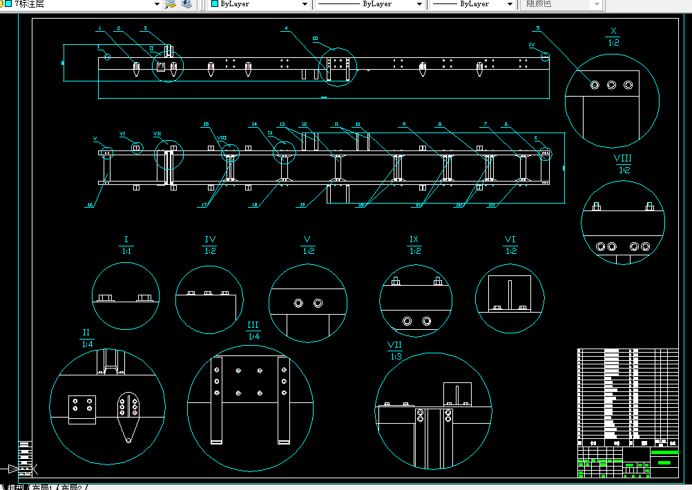Select the detail view X circle

612,101
